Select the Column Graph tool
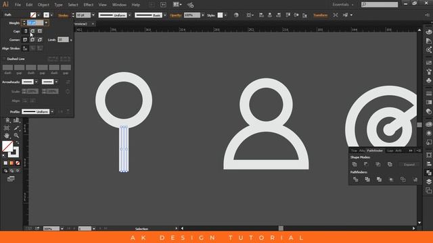This screenshot has height=243, width=433. (16, 120)
